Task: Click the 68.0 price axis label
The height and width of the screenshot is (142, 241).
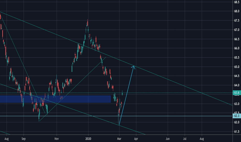Action: pyautogui.click(x=237, y=11)
